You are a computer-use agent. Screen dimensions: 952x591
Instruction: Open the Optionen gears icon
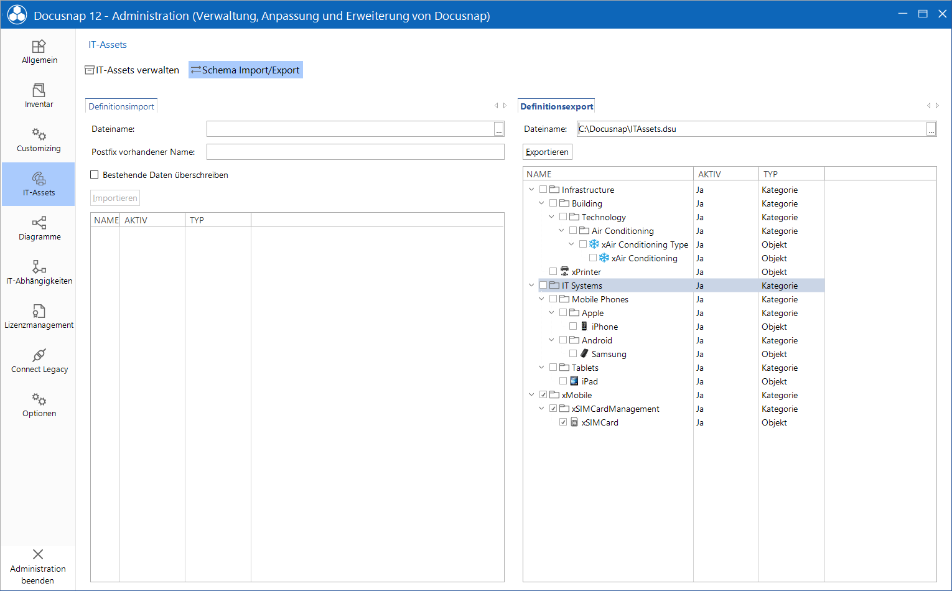pos(39,399)
